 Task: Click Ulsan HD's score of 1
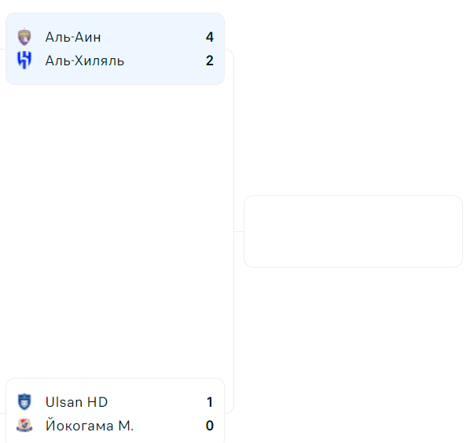(210, 402)
